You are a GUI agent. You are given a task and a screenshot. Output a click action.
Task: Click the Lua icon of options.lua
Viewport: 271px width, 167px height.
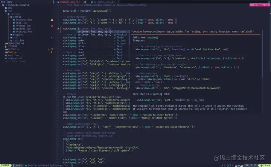(x=14, y=29)
